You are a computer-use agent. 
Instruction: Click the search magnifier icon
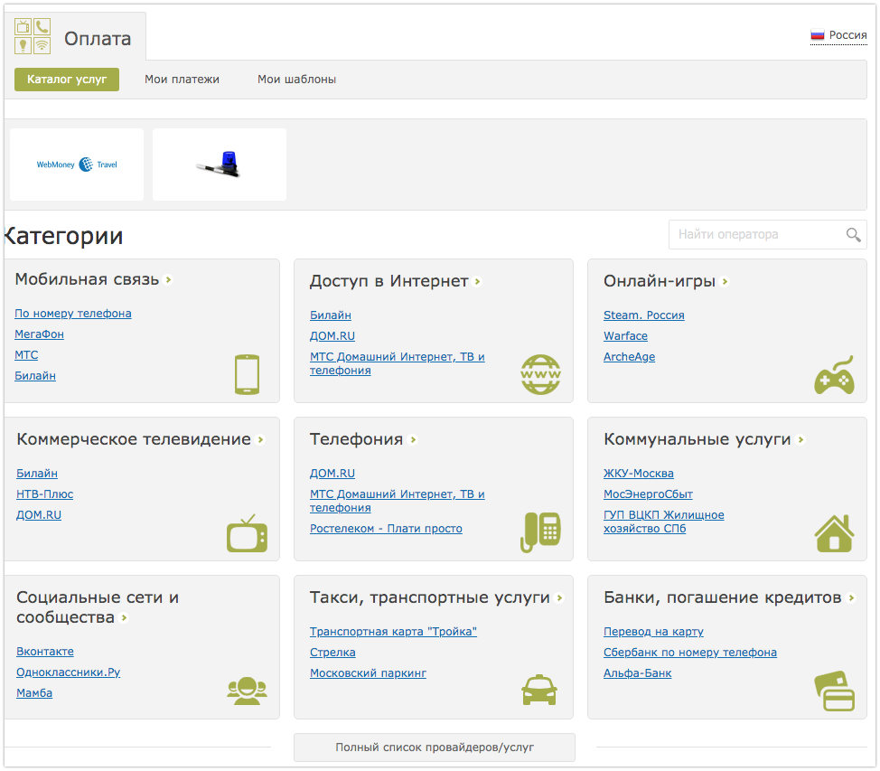[853, 235]
